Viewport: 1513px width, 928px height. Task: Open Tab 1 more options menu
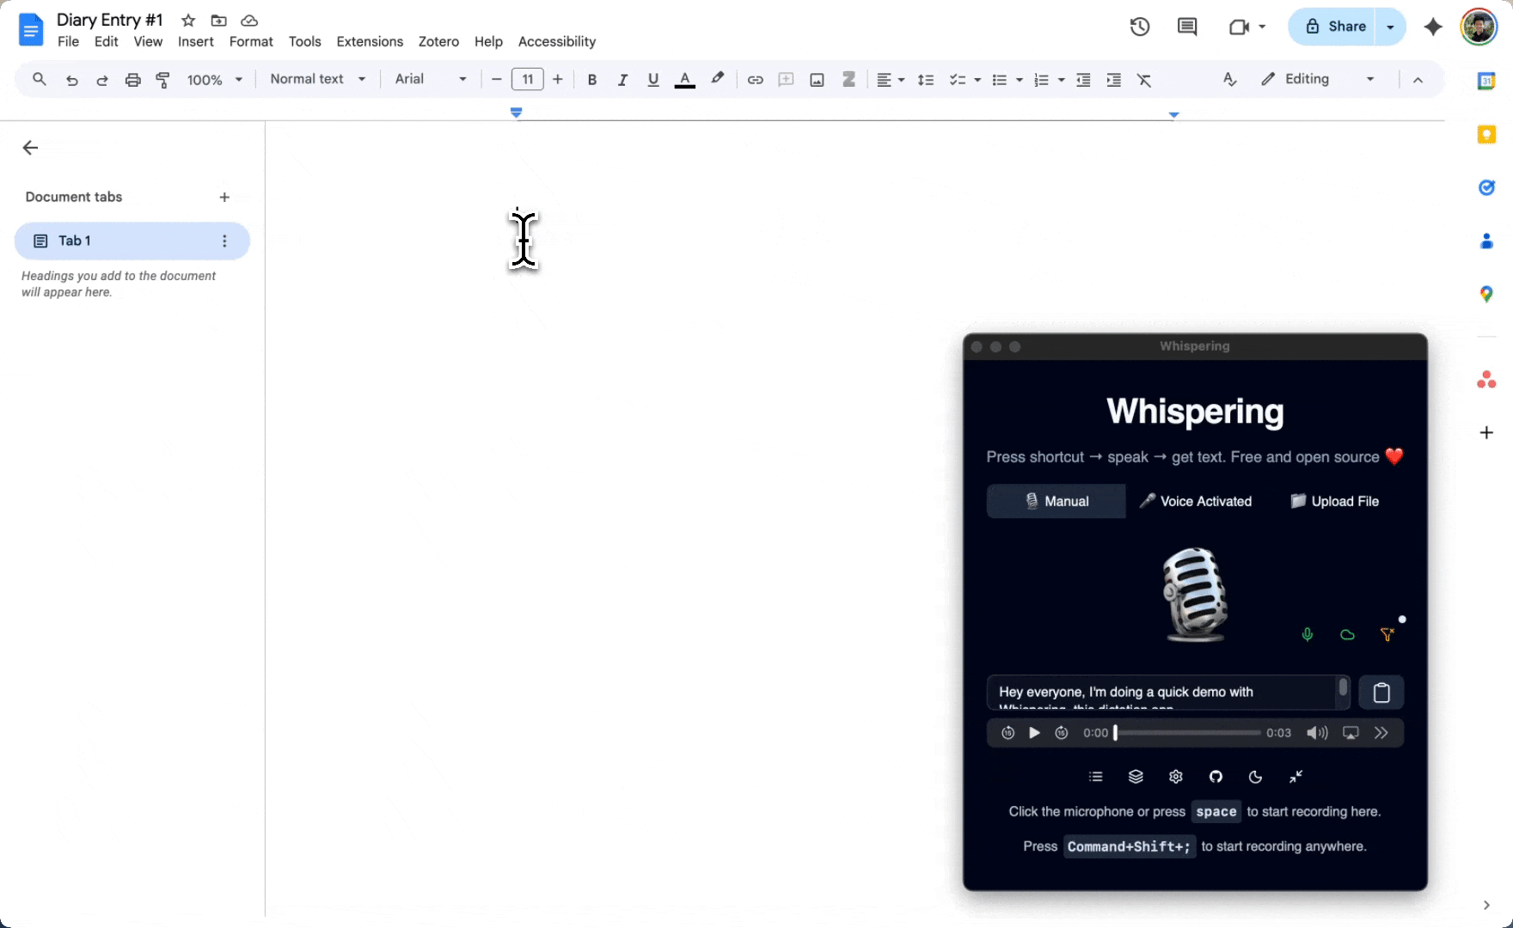coord(224,241)
